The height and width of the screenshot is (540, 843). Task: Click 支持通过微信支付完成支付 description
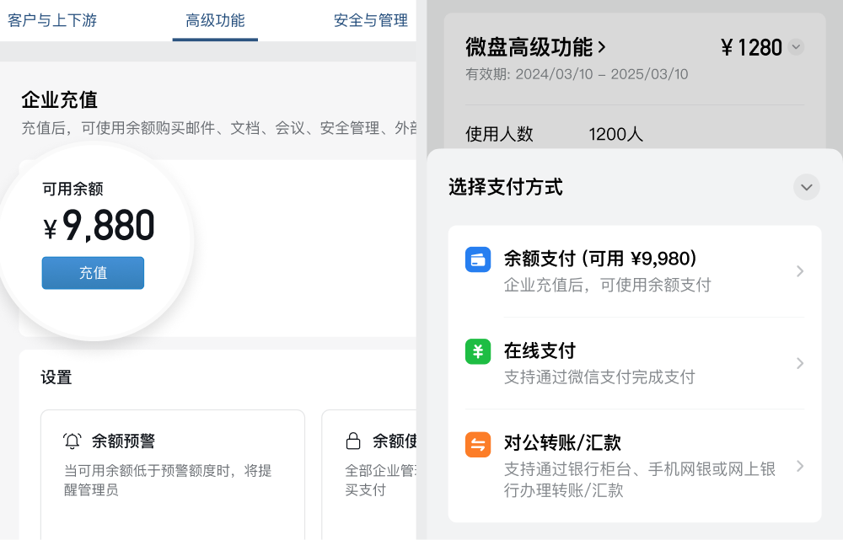tap(599, 377)
